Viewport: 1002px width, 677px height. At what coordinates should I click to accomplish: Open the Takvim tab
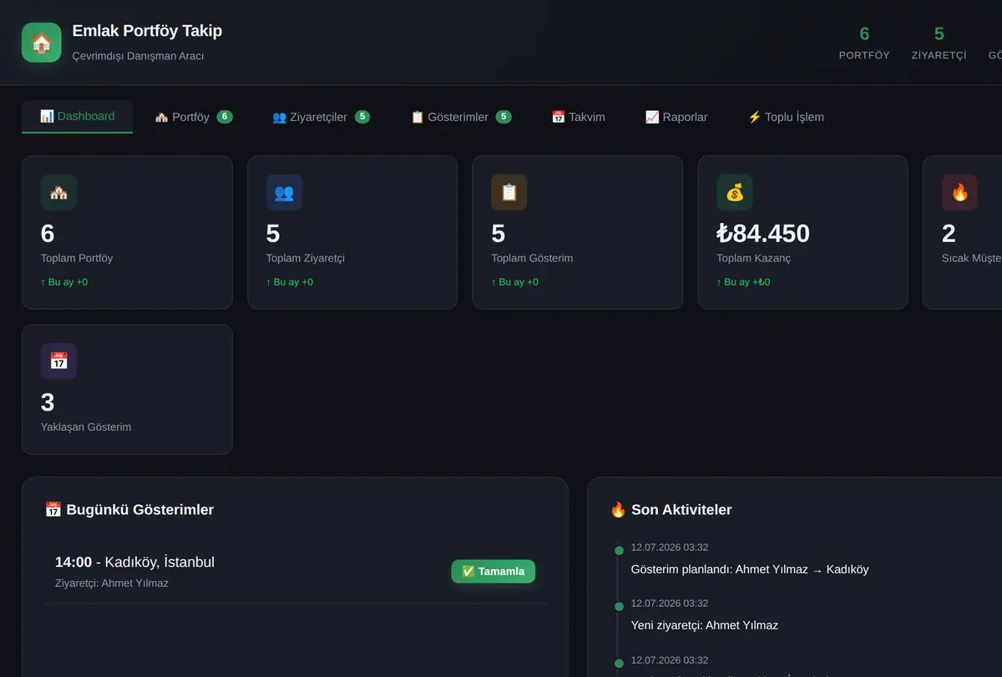pyautogui.click(x=579, y=117)
